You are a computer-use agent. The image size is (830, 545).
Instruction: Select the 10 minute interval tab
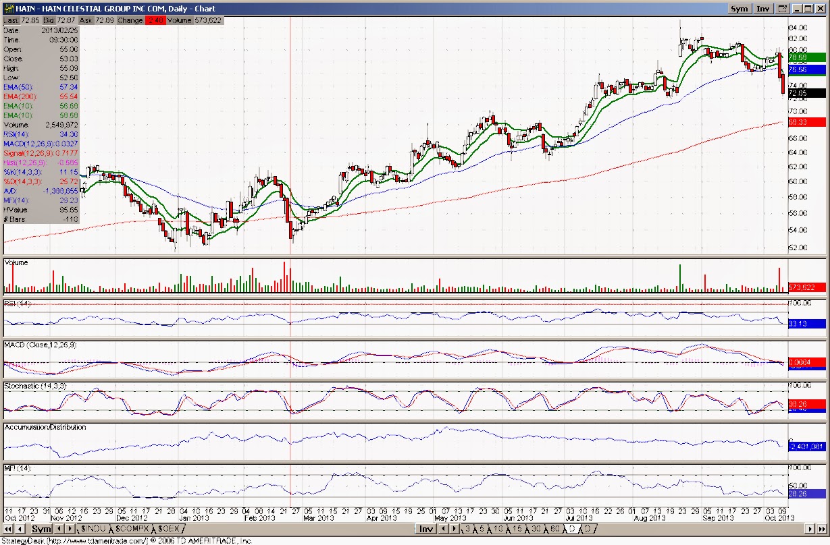(x=498, y=529)
